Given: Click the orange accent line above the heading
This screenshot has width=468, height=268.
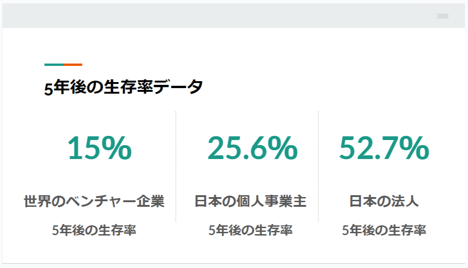Looking at the screenshot, I should pyautogui.click(x=73, y=64).
